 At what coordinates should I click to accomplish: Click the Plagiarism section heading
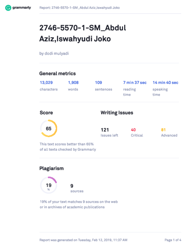tap(51, 168)
